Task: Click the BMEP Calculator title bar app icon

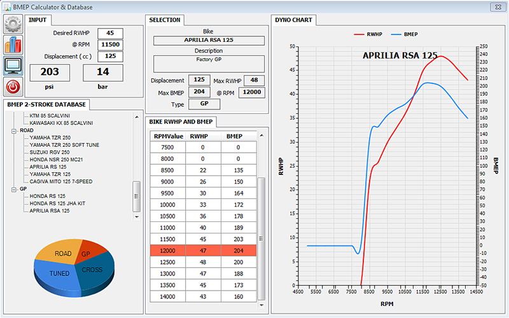Action: coord(7,7)
